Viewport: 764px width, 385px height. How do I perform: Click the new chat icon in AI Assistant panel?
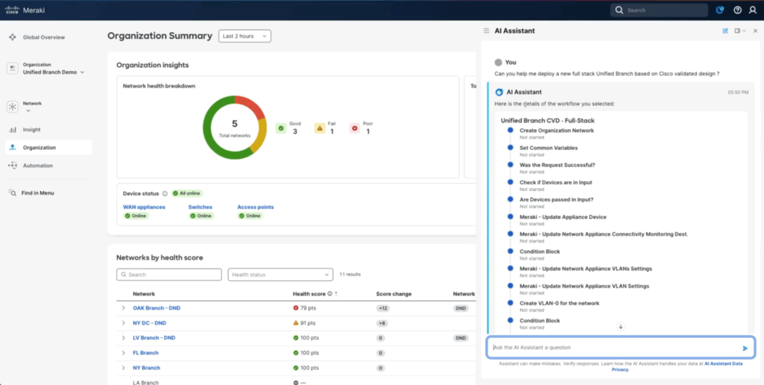725,31
